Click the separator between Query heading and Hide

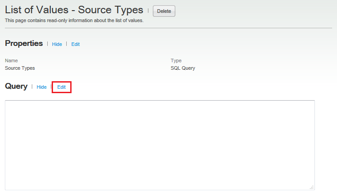pyautogui.click(x=32, y=87)
